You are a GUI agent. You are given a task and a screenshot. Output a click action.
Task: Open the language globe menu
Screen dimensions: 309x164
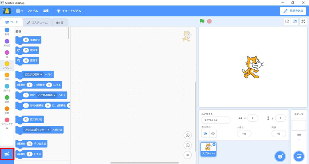[19, 11]
